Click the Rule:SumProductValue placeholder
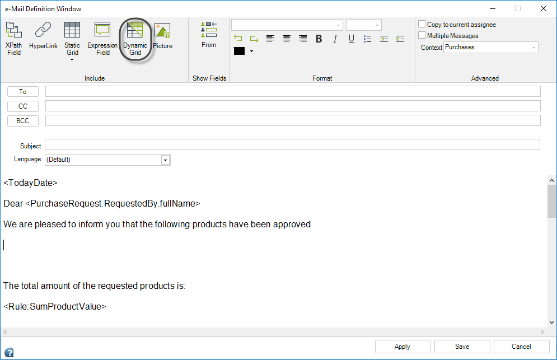The image size is (557, 360). (55, 306)
